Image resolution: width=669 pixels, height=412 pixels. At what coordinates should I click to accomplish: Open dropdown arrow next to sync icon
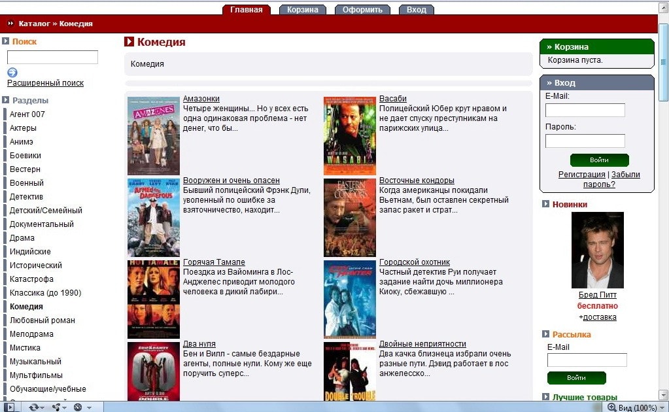pyautogui.click(x=43, y=407)
